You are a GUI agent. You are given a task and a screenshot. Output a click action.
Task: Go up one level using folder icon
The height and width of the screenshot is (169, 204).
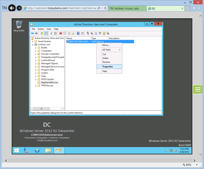tap(42, 33)
